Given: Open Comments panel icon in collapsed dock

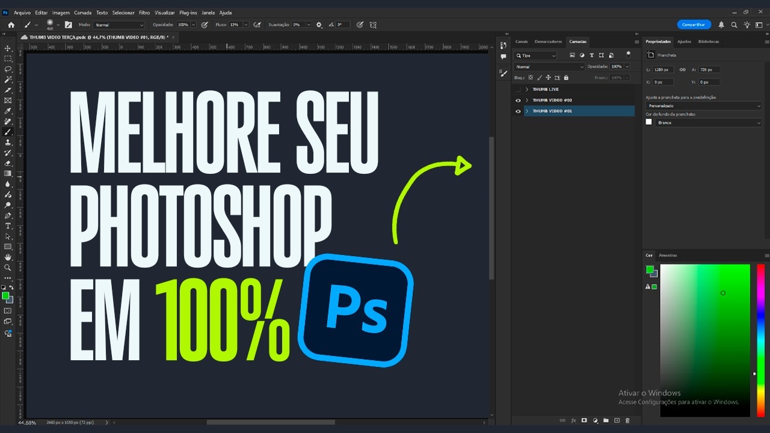Looking at the screenshot, I should pyautogui.click(x=504, y=57).
